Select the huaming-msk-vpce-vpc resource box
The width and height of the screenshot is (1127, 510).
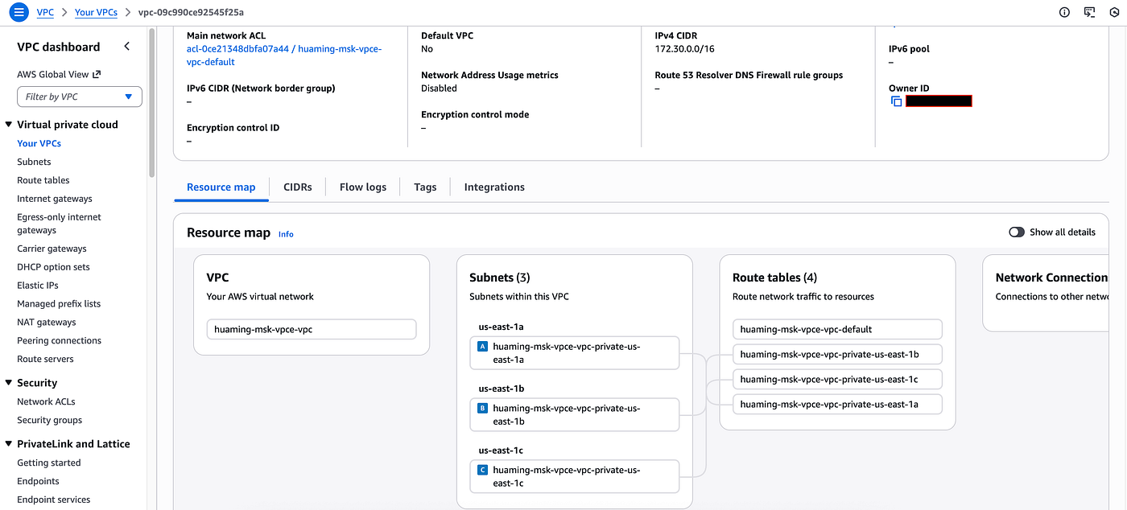[x=312, y=329]
